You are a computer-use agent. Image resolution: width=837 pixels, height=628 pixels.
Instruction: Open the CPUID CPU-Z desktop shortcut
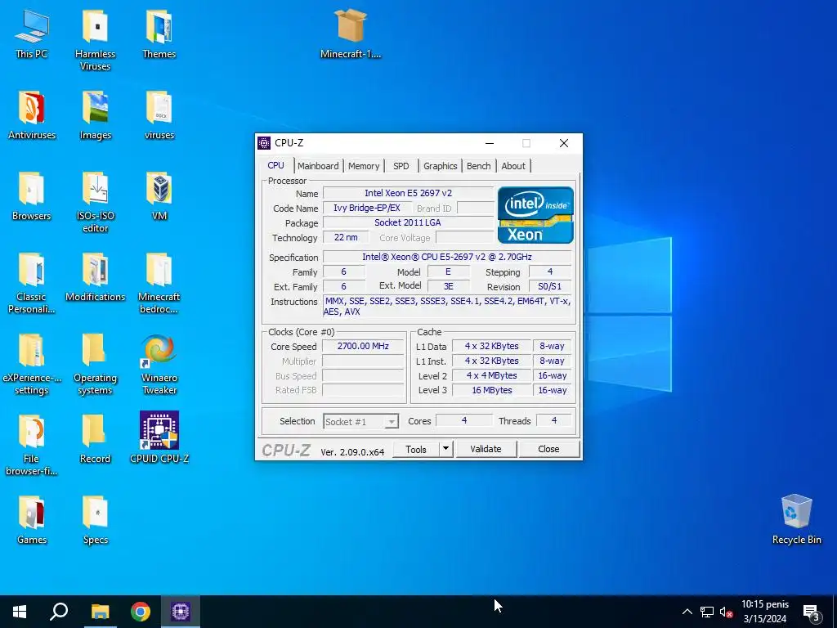159,431
